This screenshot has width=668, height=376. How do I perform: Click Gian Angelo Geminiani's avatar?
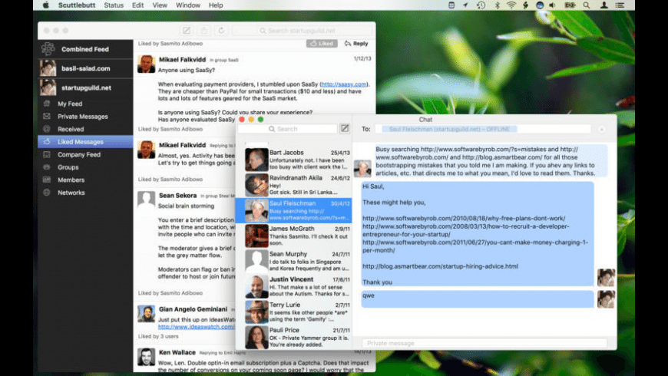tap(146, 314)
